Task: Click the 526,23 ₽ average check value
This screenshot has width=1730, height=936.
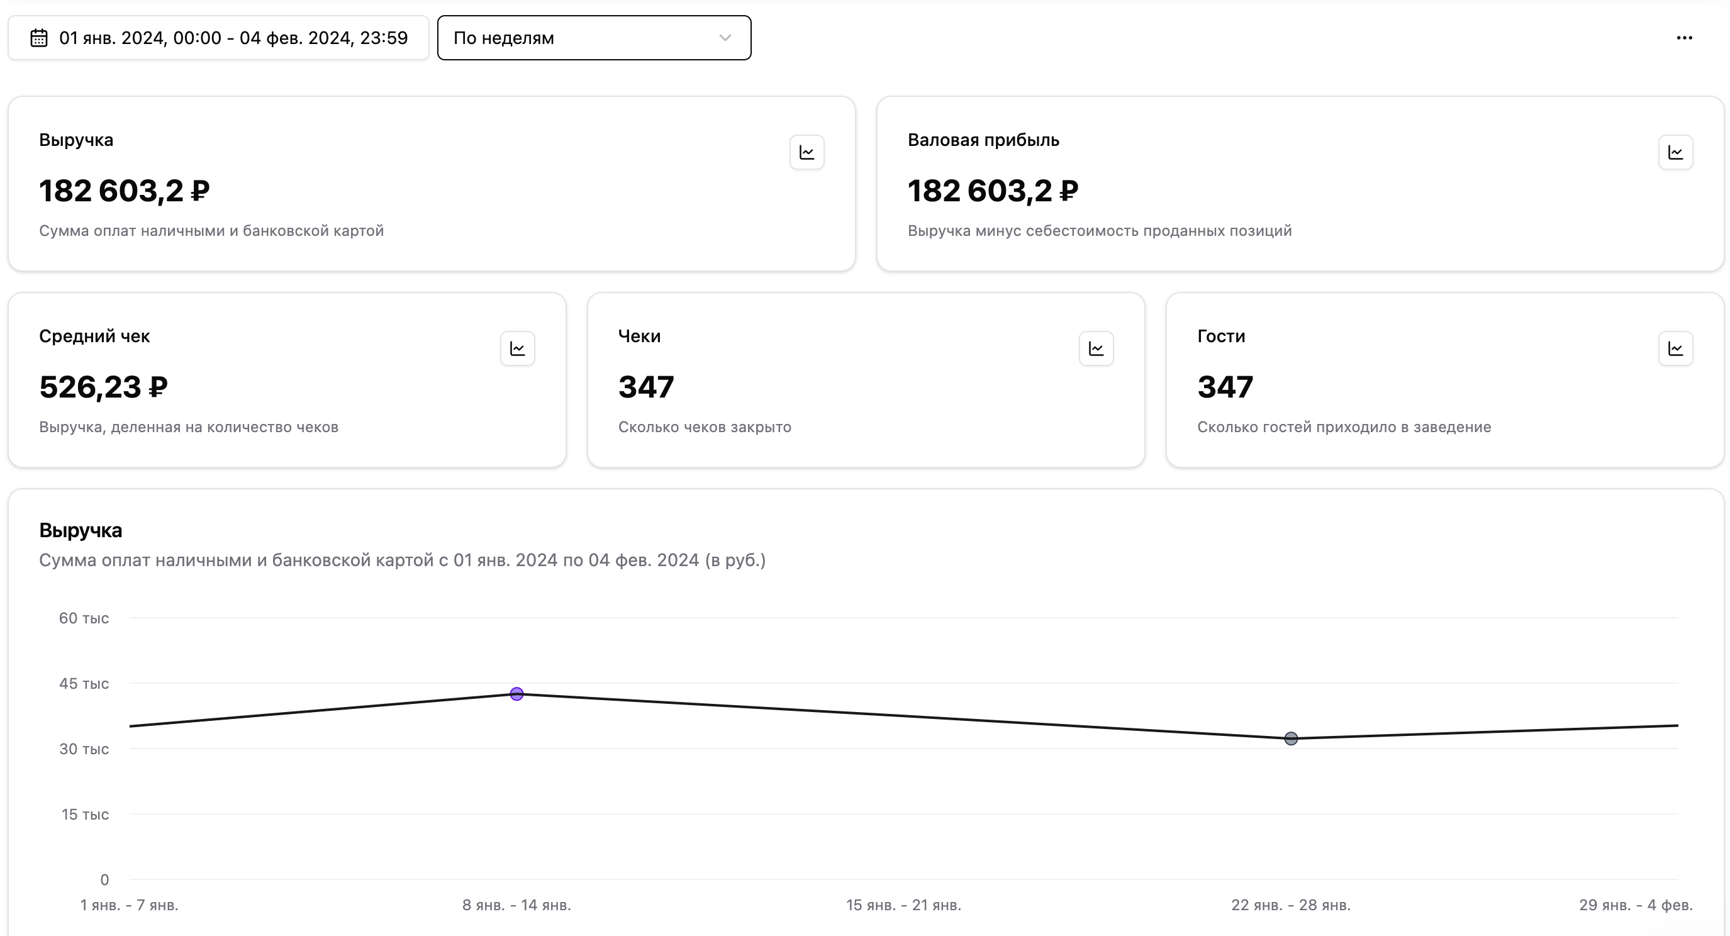Action: 103,387
